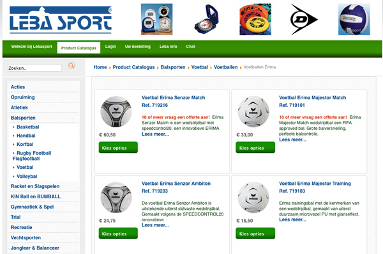Click Voetbal in the breadcrumb

[x=200, y=67]
